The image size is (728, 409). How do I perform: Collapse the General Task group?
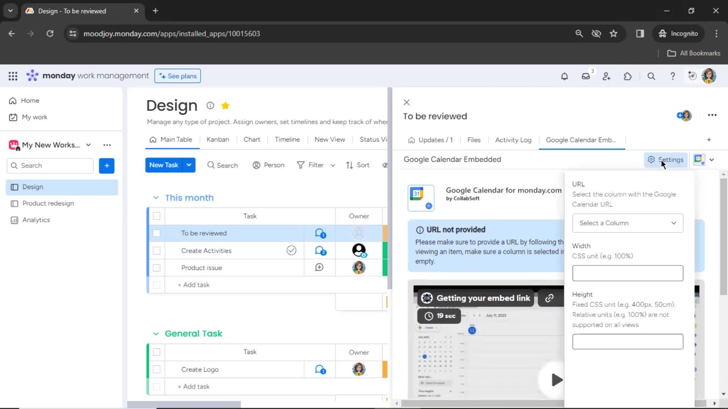(x=156, y=334)
